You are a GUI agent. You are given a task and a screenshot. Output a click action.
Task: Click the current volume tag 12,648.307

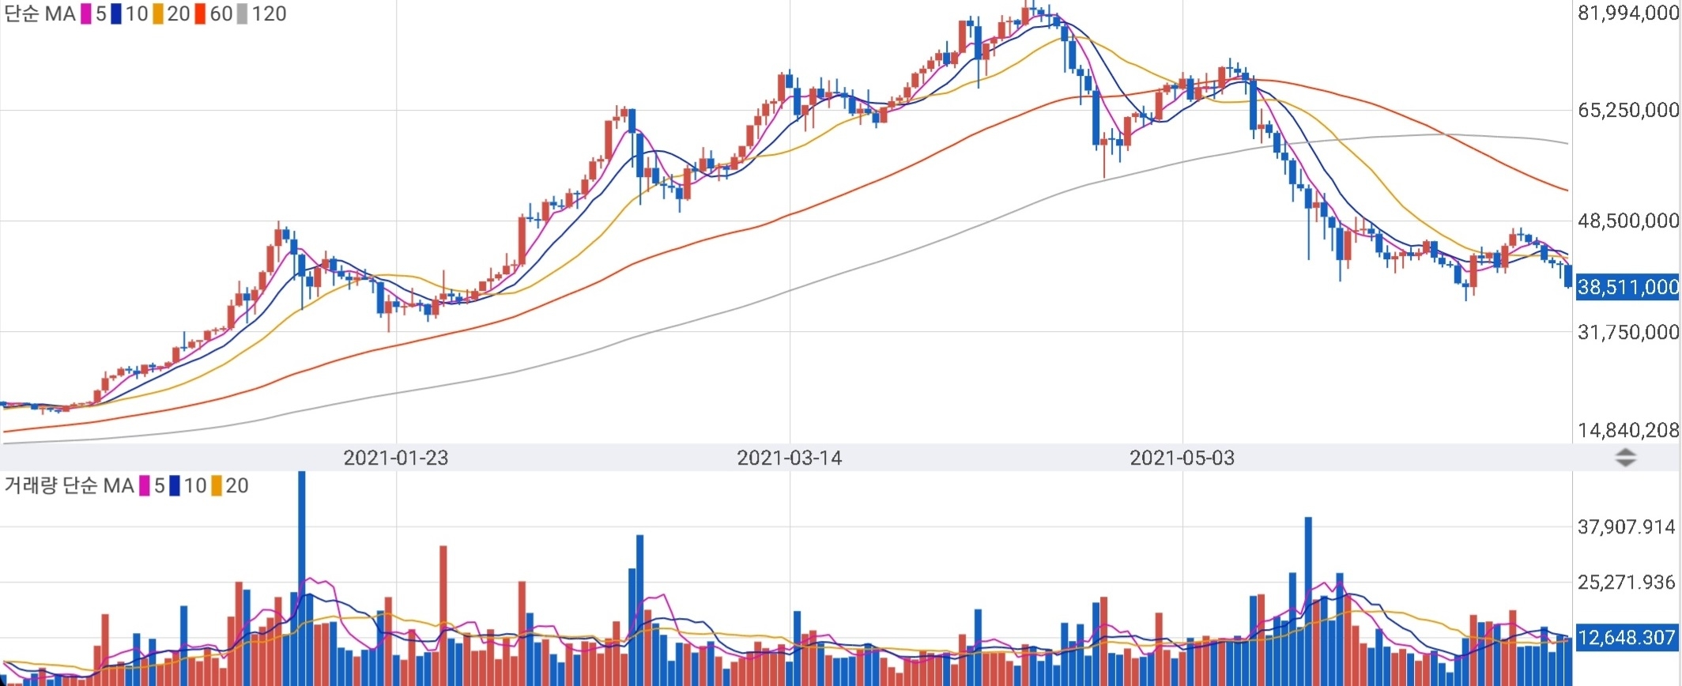(x=1627, y=637)
